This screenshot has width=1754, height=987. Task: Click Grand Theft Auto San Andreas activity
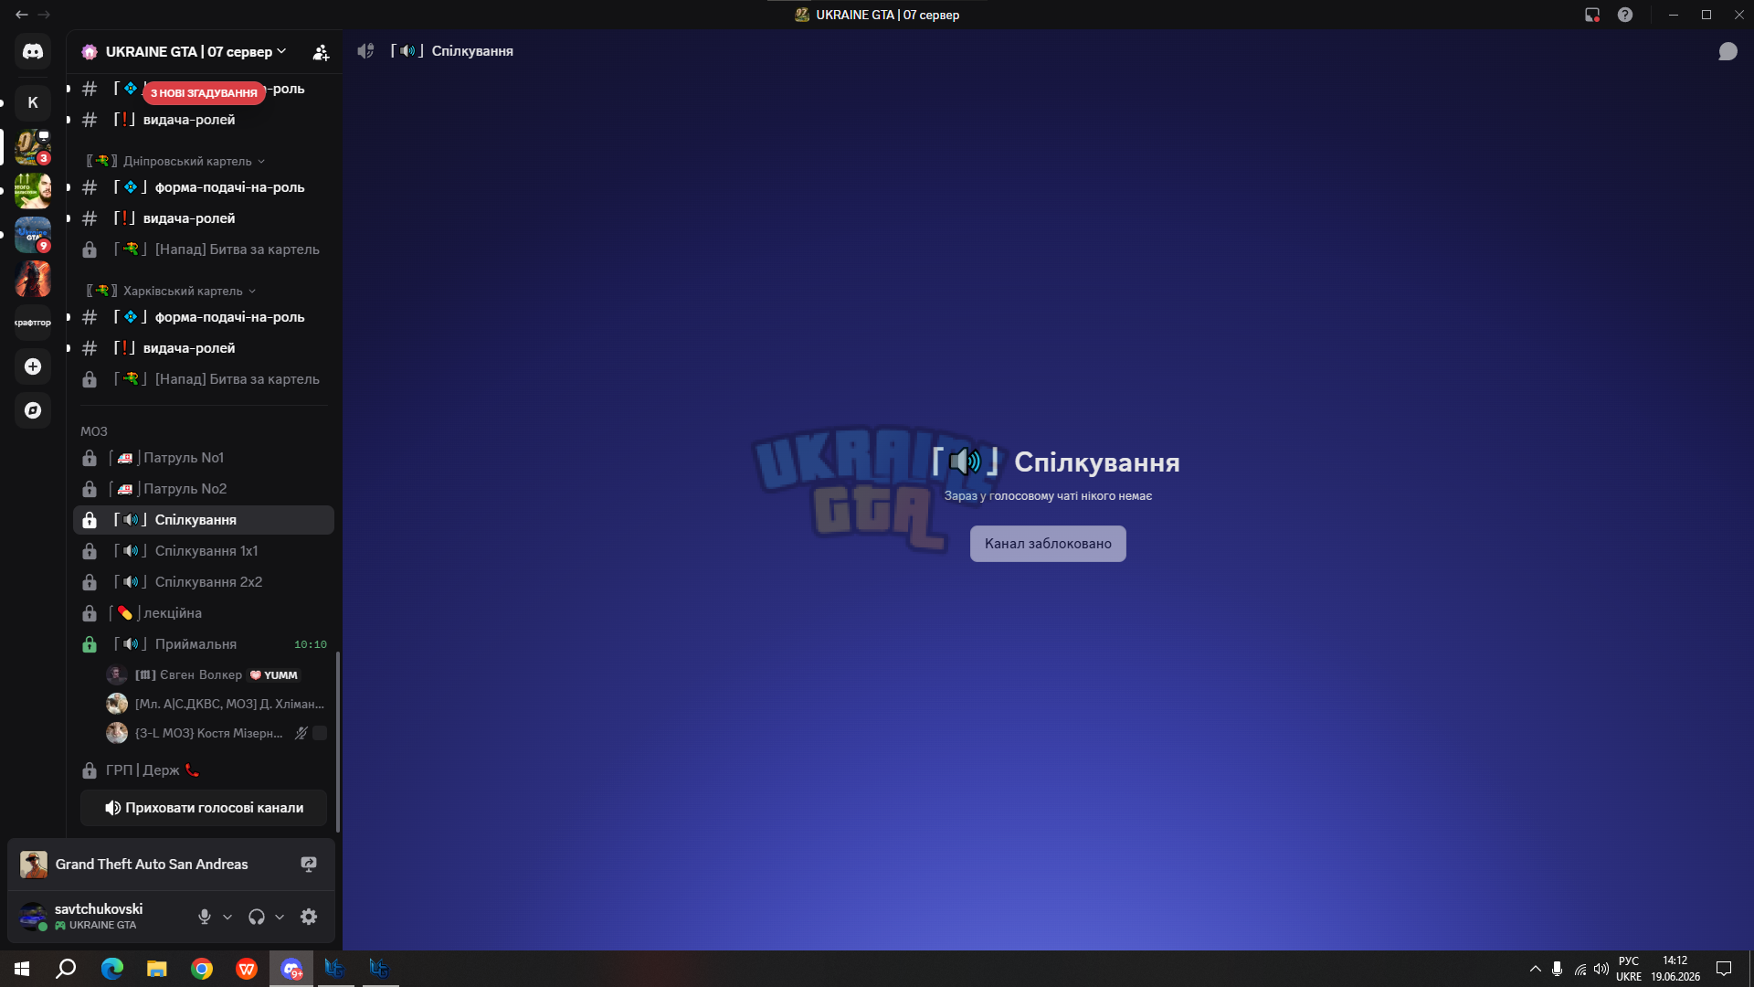[x=152, y=865]
